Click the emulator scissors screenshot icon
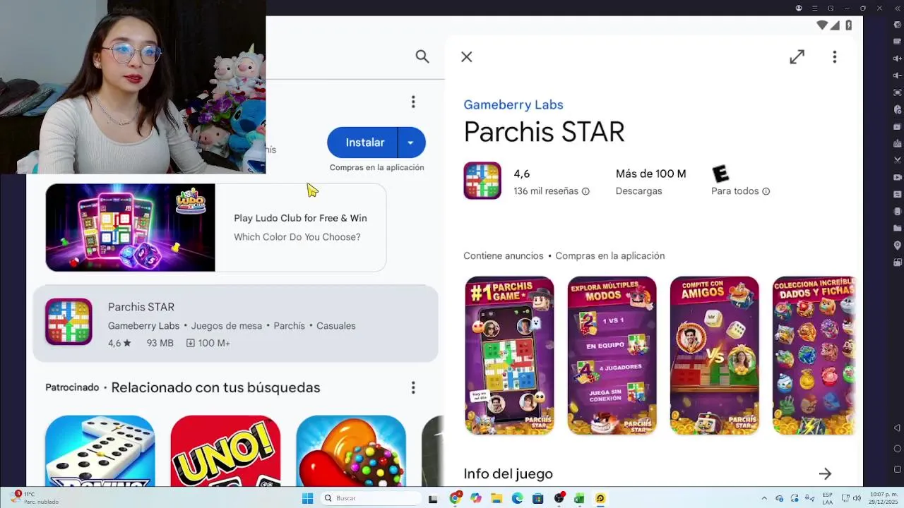Screen dimensions: 904x508 [898, 160]
